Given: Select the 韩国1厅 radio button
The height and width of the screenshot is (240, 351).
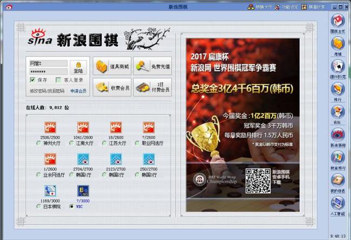Looking at the screenshot, I should 71,175.
